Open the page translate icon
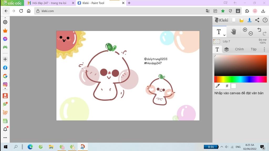The image size is (269, 151). click(208, 11)
